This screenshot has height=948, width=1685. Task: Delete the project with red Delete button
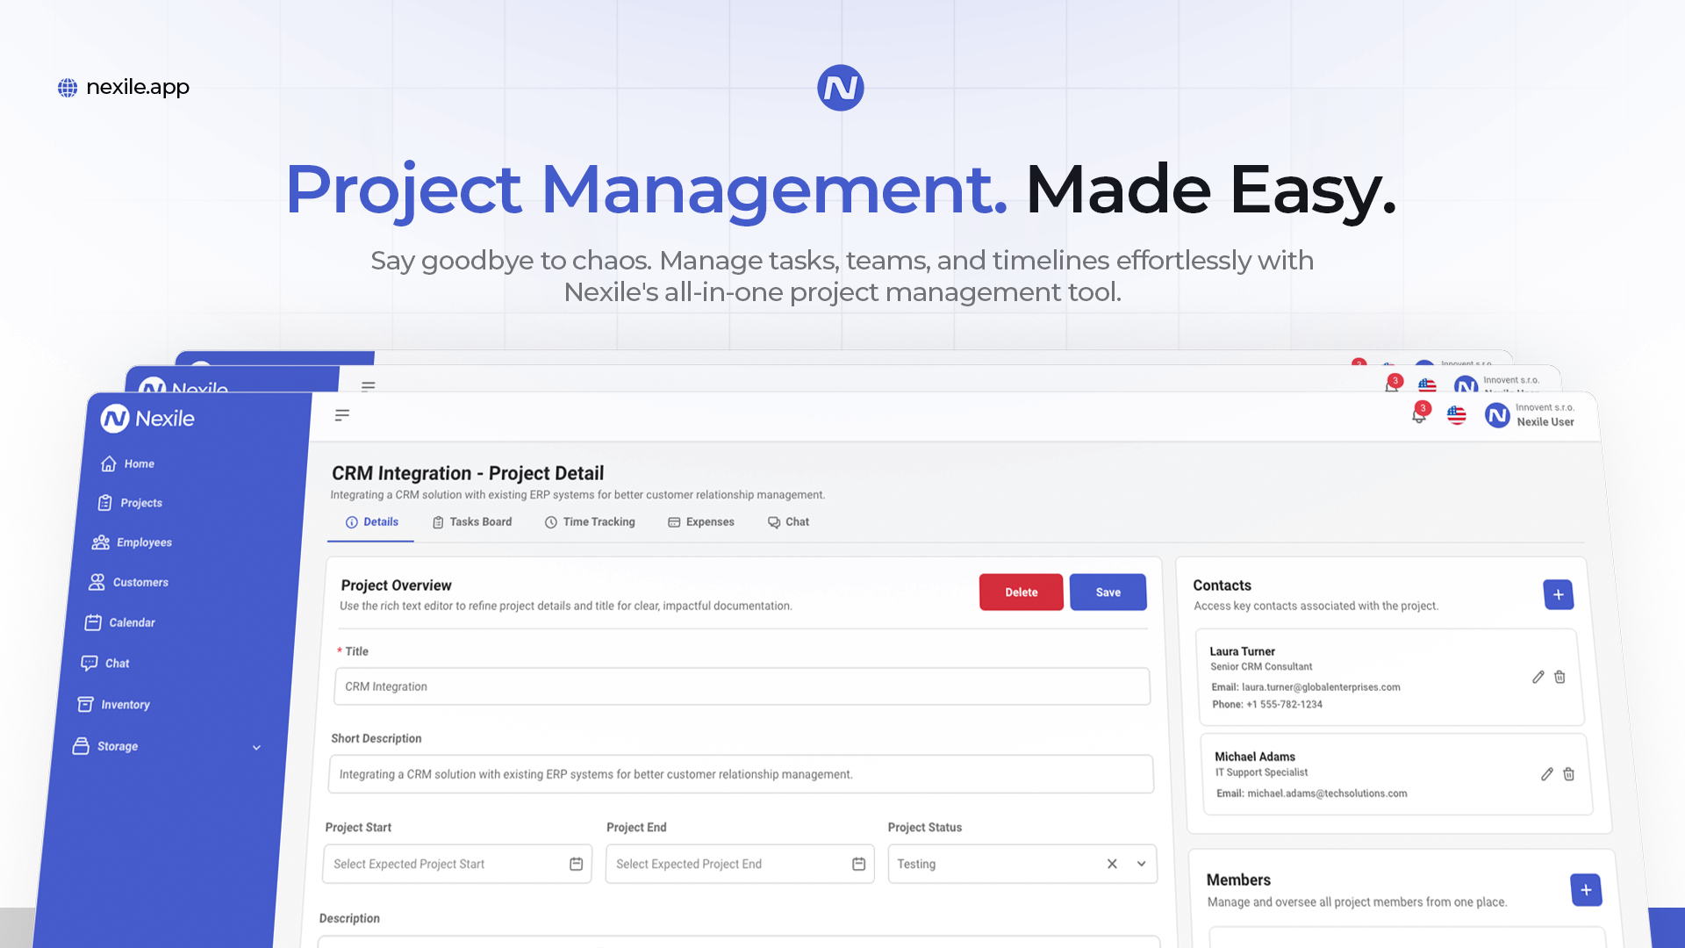coord(1022,592)
